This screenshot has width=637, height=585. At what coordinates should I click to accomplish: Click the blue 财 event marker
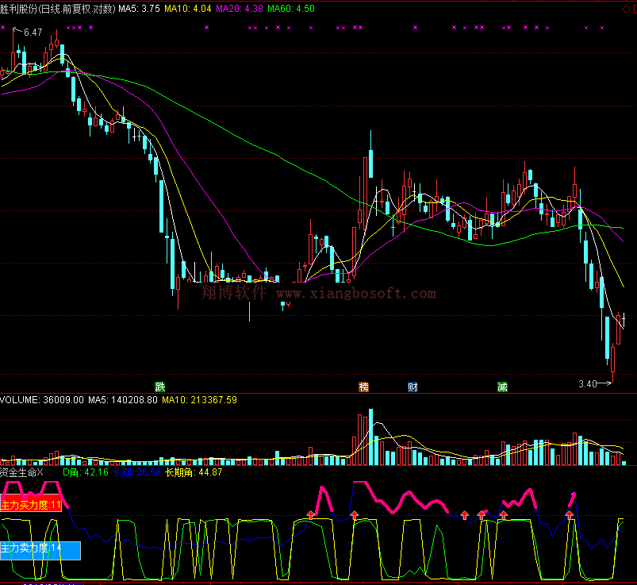413,387
